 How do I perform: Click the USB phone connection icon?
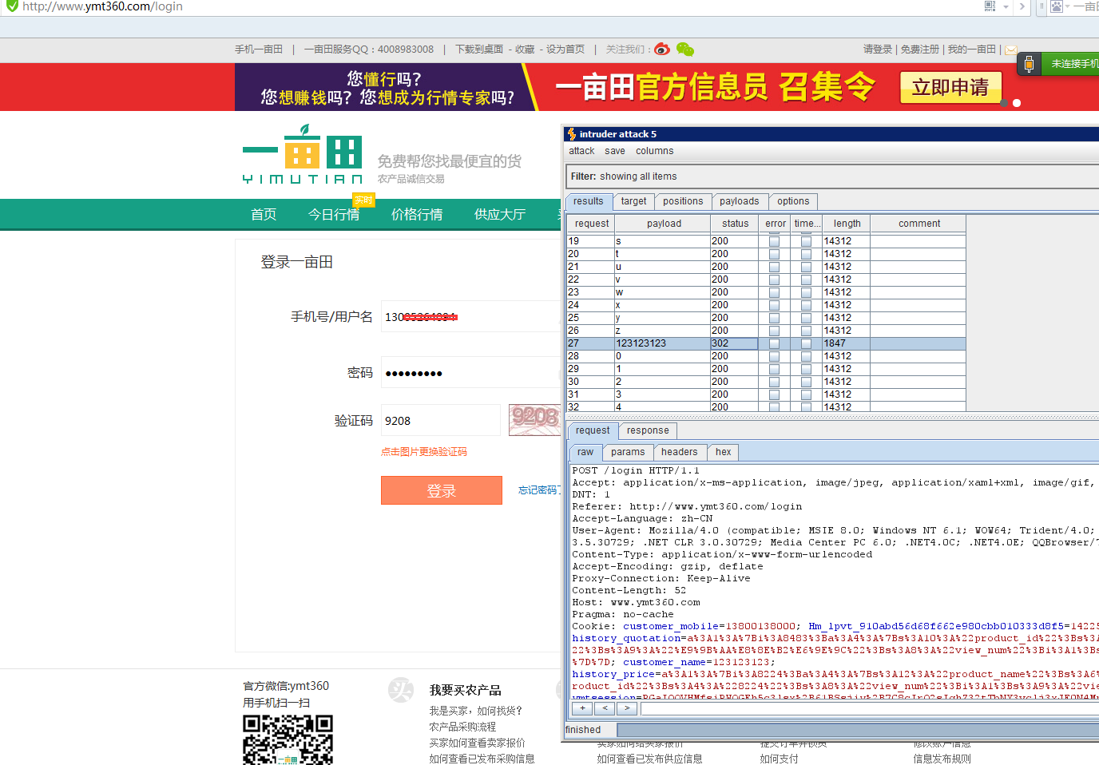(x=1029, y=63)
